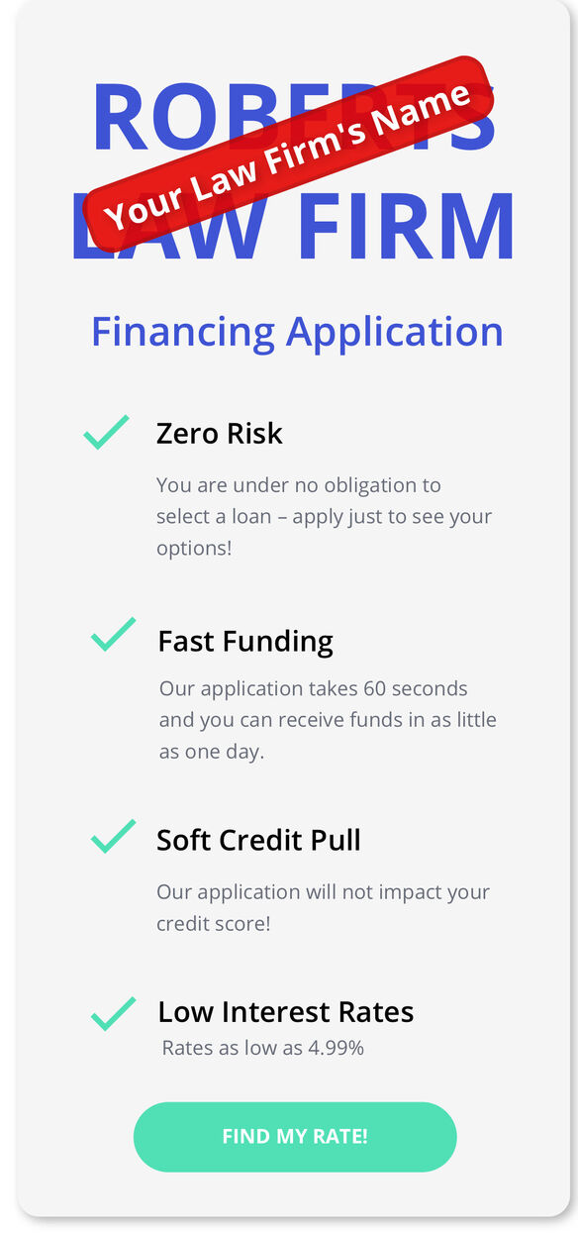Select the Low Interest Rates heading
578x1233 pixels.
pos(287,1012)
